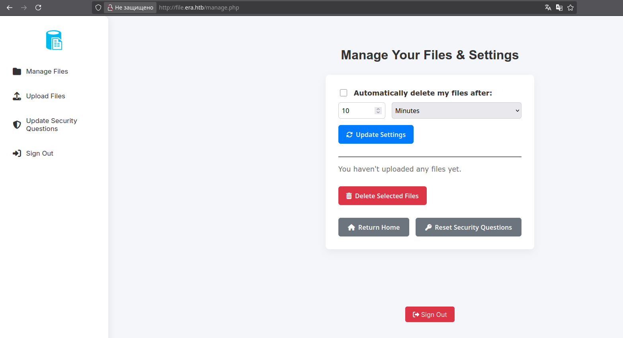The width and height of the screenshot is (623, 338).
Task: Click the Update Settings button
Action: (375, 134)
